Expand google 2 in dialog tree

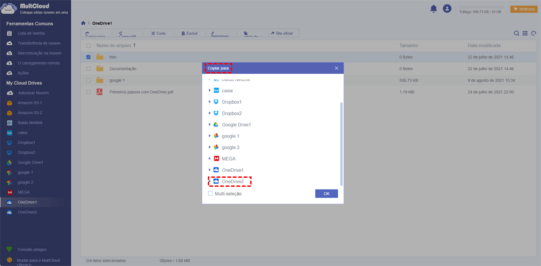pyautogui.click(x=210, y=147)
